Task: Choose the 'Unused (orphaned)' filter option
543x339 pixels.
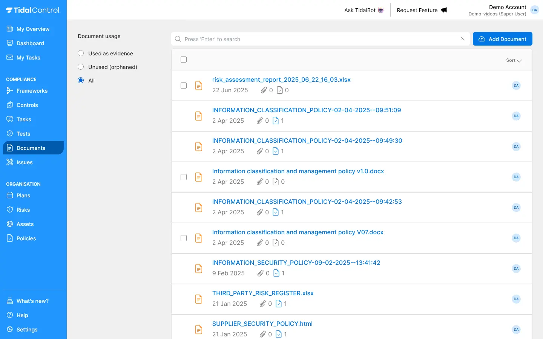Action: point(81,67)
